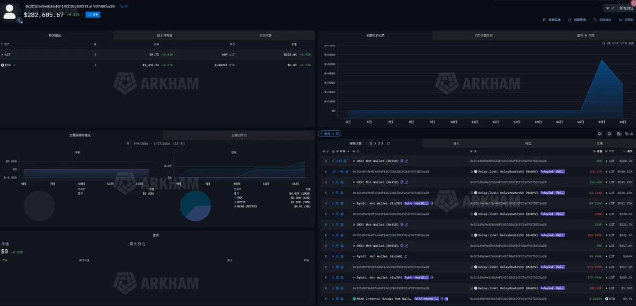The image size is (636, 306).
Task: Click the $1.36M transfer value
Action: [x=627, y=288]
